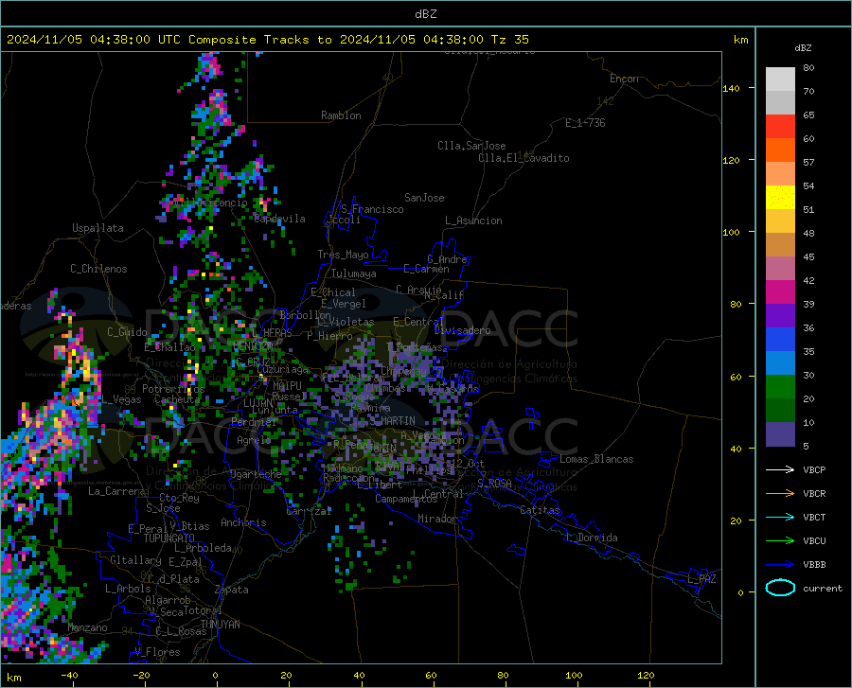Click the Tres_Mayo place label
Screen dimensions: 852x688
(343, 255)
